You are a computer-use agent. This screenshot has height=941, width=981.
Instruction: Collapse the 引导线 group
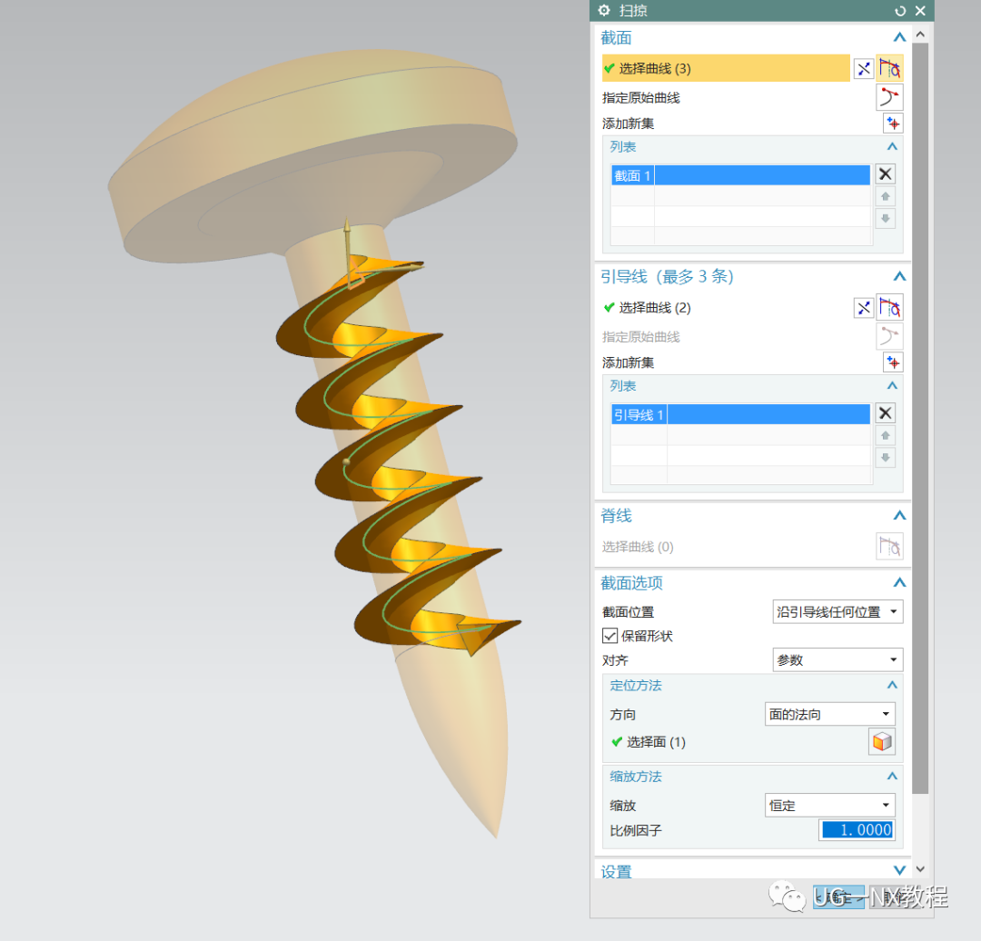(x=899, y=276)
